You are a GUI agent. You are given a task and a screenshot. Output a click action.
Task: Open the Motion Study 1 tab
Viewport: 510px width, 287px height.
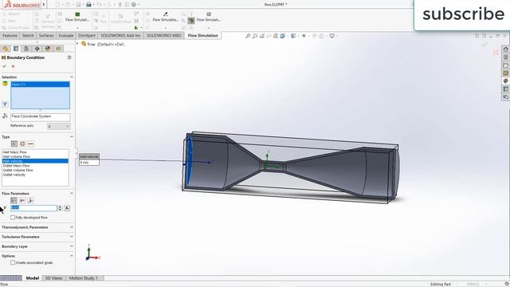point(83,278)
